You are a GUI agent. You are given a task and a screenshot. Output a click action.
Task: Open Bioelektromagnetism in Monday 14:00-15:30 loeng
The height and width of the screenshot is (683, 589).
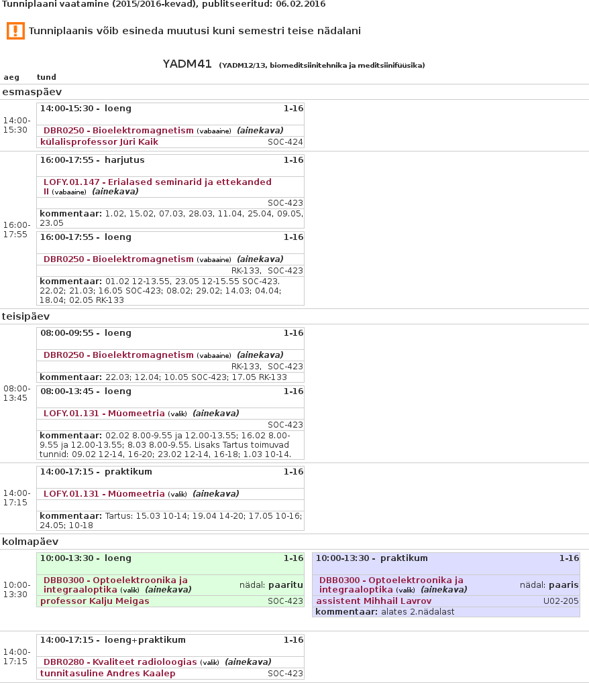point(118,131)
